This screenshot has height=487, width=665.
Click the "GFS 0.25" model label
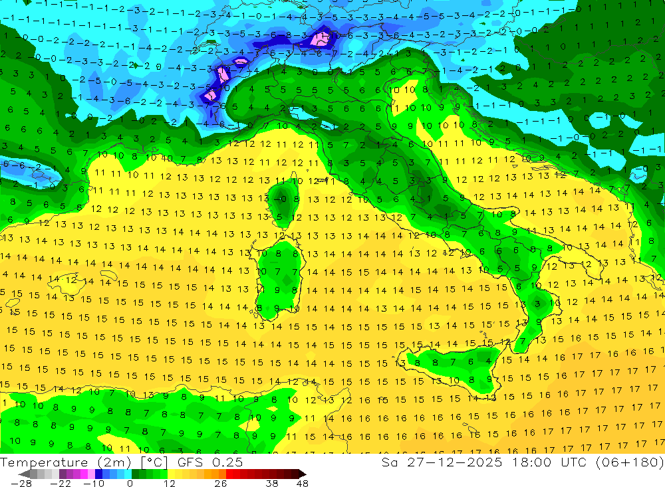[210, 462]
